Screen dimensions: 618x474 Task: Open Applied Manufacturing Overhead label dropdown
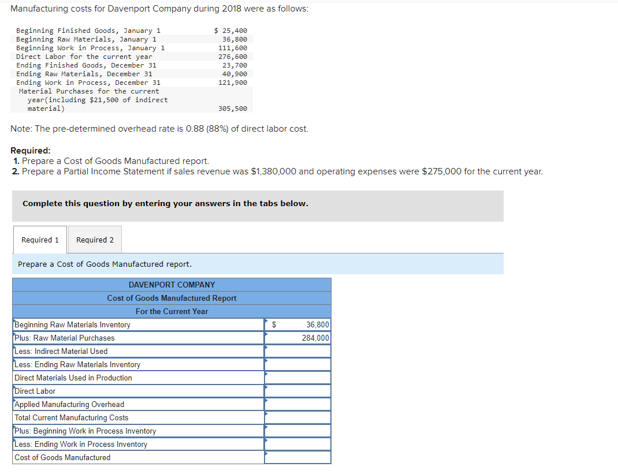pyautogui.click(x=139, y=404)
